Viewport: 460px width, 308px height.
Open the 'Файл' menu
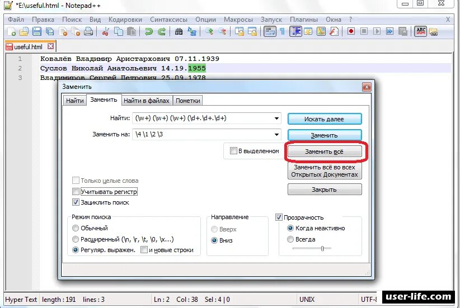click(16, 20)
